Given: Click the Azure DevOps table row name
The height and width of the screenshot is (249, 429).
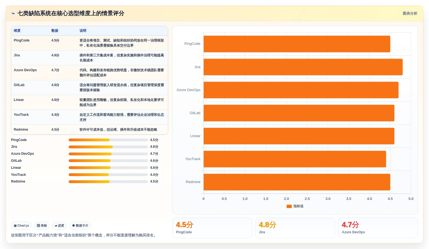Looking at the screenshot, I should click(x=25, y=70).
